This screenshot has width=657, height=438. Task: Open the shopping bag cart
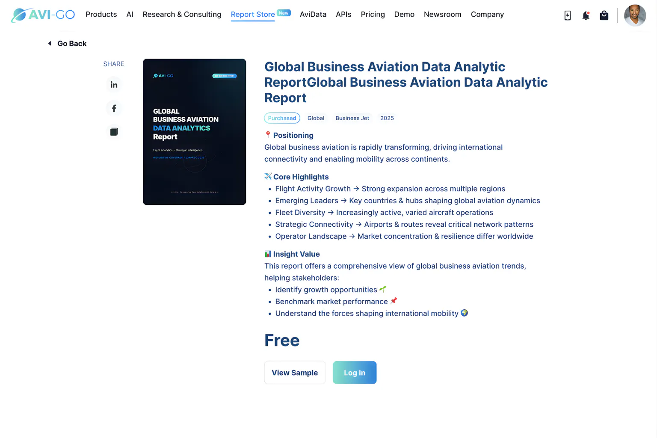point(604,16)
